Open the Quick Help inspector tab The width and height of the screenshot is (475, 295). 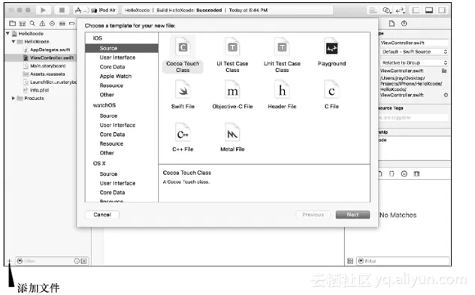pos(404,23)
